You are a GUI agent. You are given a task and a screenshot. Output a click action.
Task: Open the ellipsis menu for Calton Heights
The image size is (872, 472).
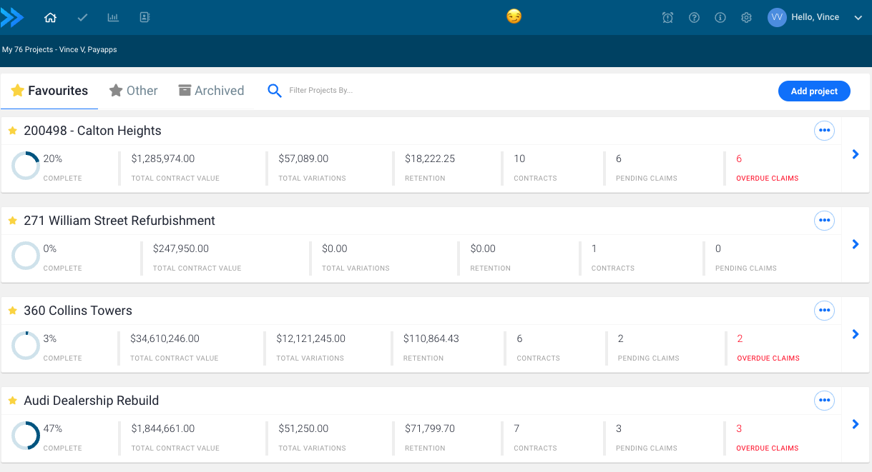(x=824, y=130)
